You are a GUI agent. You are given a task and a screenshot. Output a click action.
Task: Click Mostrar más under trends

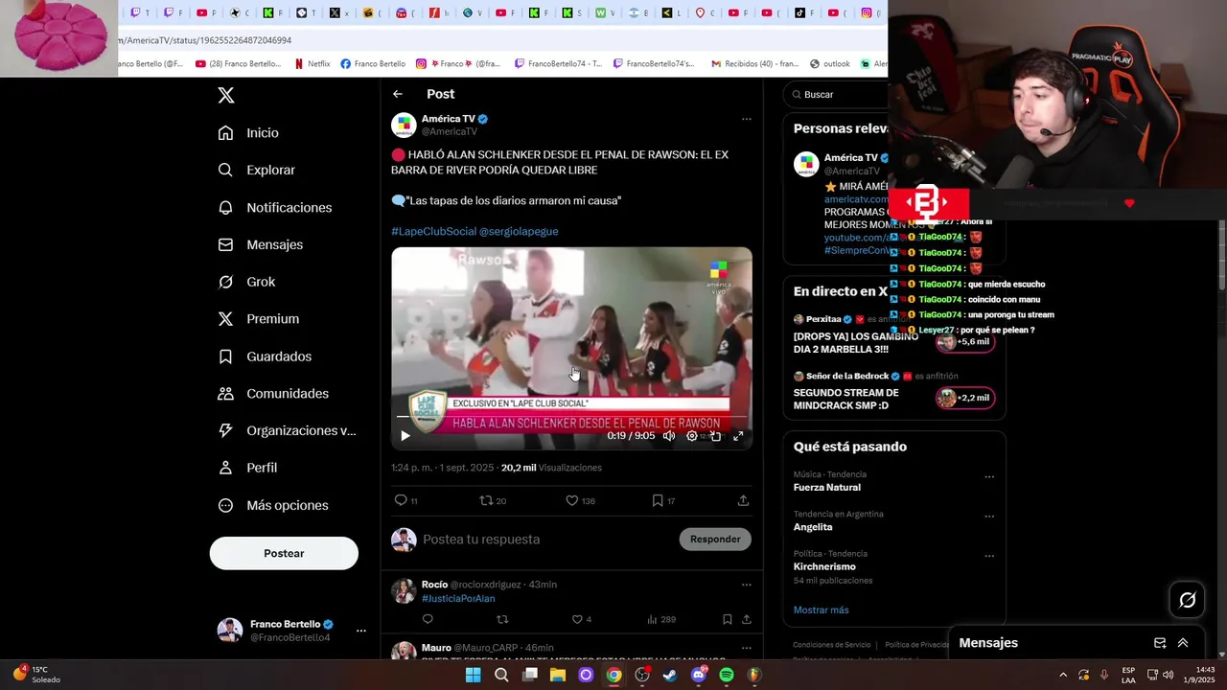click(821, 610)
